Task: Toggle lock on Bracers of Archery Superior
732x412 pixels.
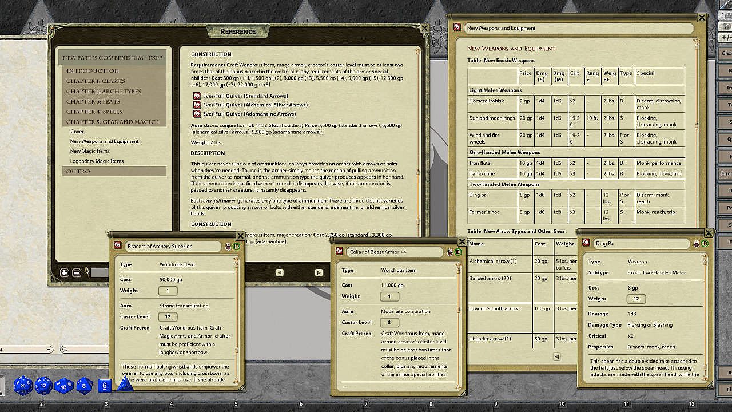Action: coord(228,246)
